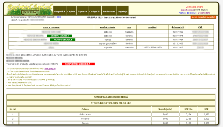
Task: Sort by nume și prenume column
Action: 51,27
